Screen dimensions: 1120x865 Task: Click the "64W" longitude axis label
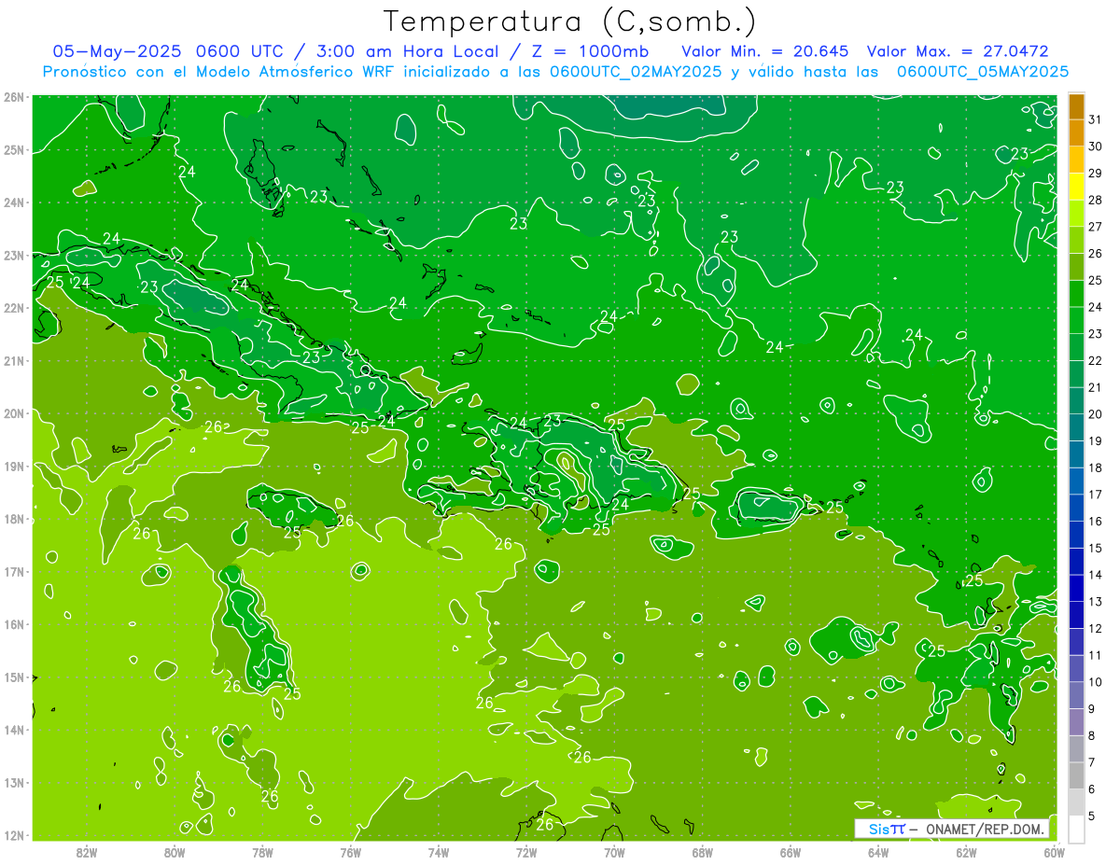pyautogui.click(x=878, y=853)
